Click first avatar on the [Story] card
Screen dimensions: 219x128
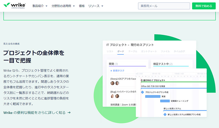coord(113,83)
